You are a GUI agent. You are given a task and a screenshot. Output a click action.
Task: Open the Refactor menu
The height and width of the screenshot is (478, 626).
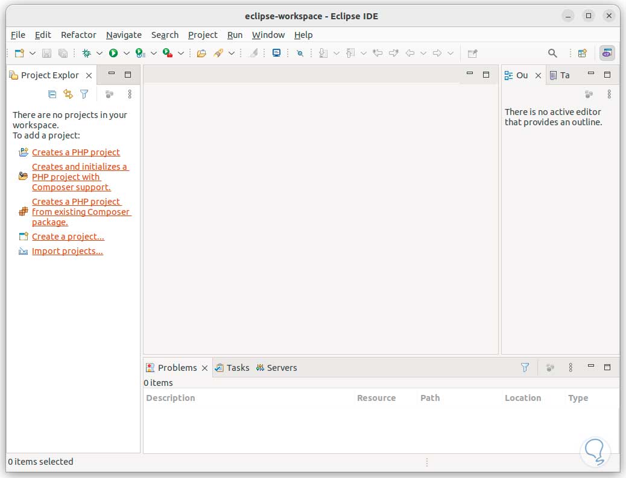click(x=78, y=35)
